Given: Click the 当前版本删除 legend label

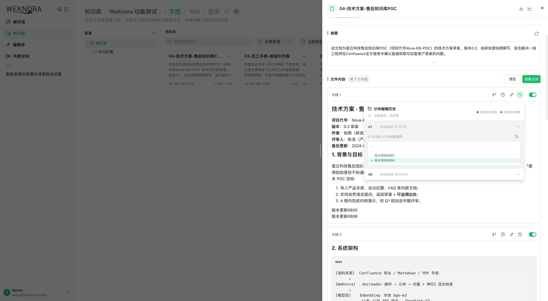Looking at the screenshot, I should [512, 112].
